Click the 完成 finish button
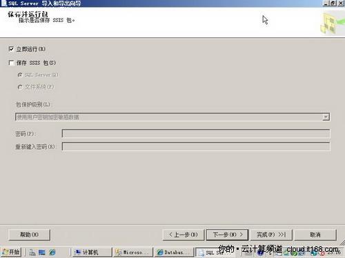 [271, 235]
